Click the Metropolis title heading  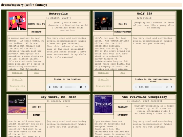(x=58, y=14)
